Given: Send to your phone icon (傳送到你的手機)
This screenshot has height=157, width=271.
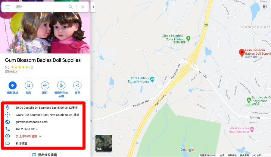Looking at the screenshot, I should pyautogui.click(x=61, y=85).
